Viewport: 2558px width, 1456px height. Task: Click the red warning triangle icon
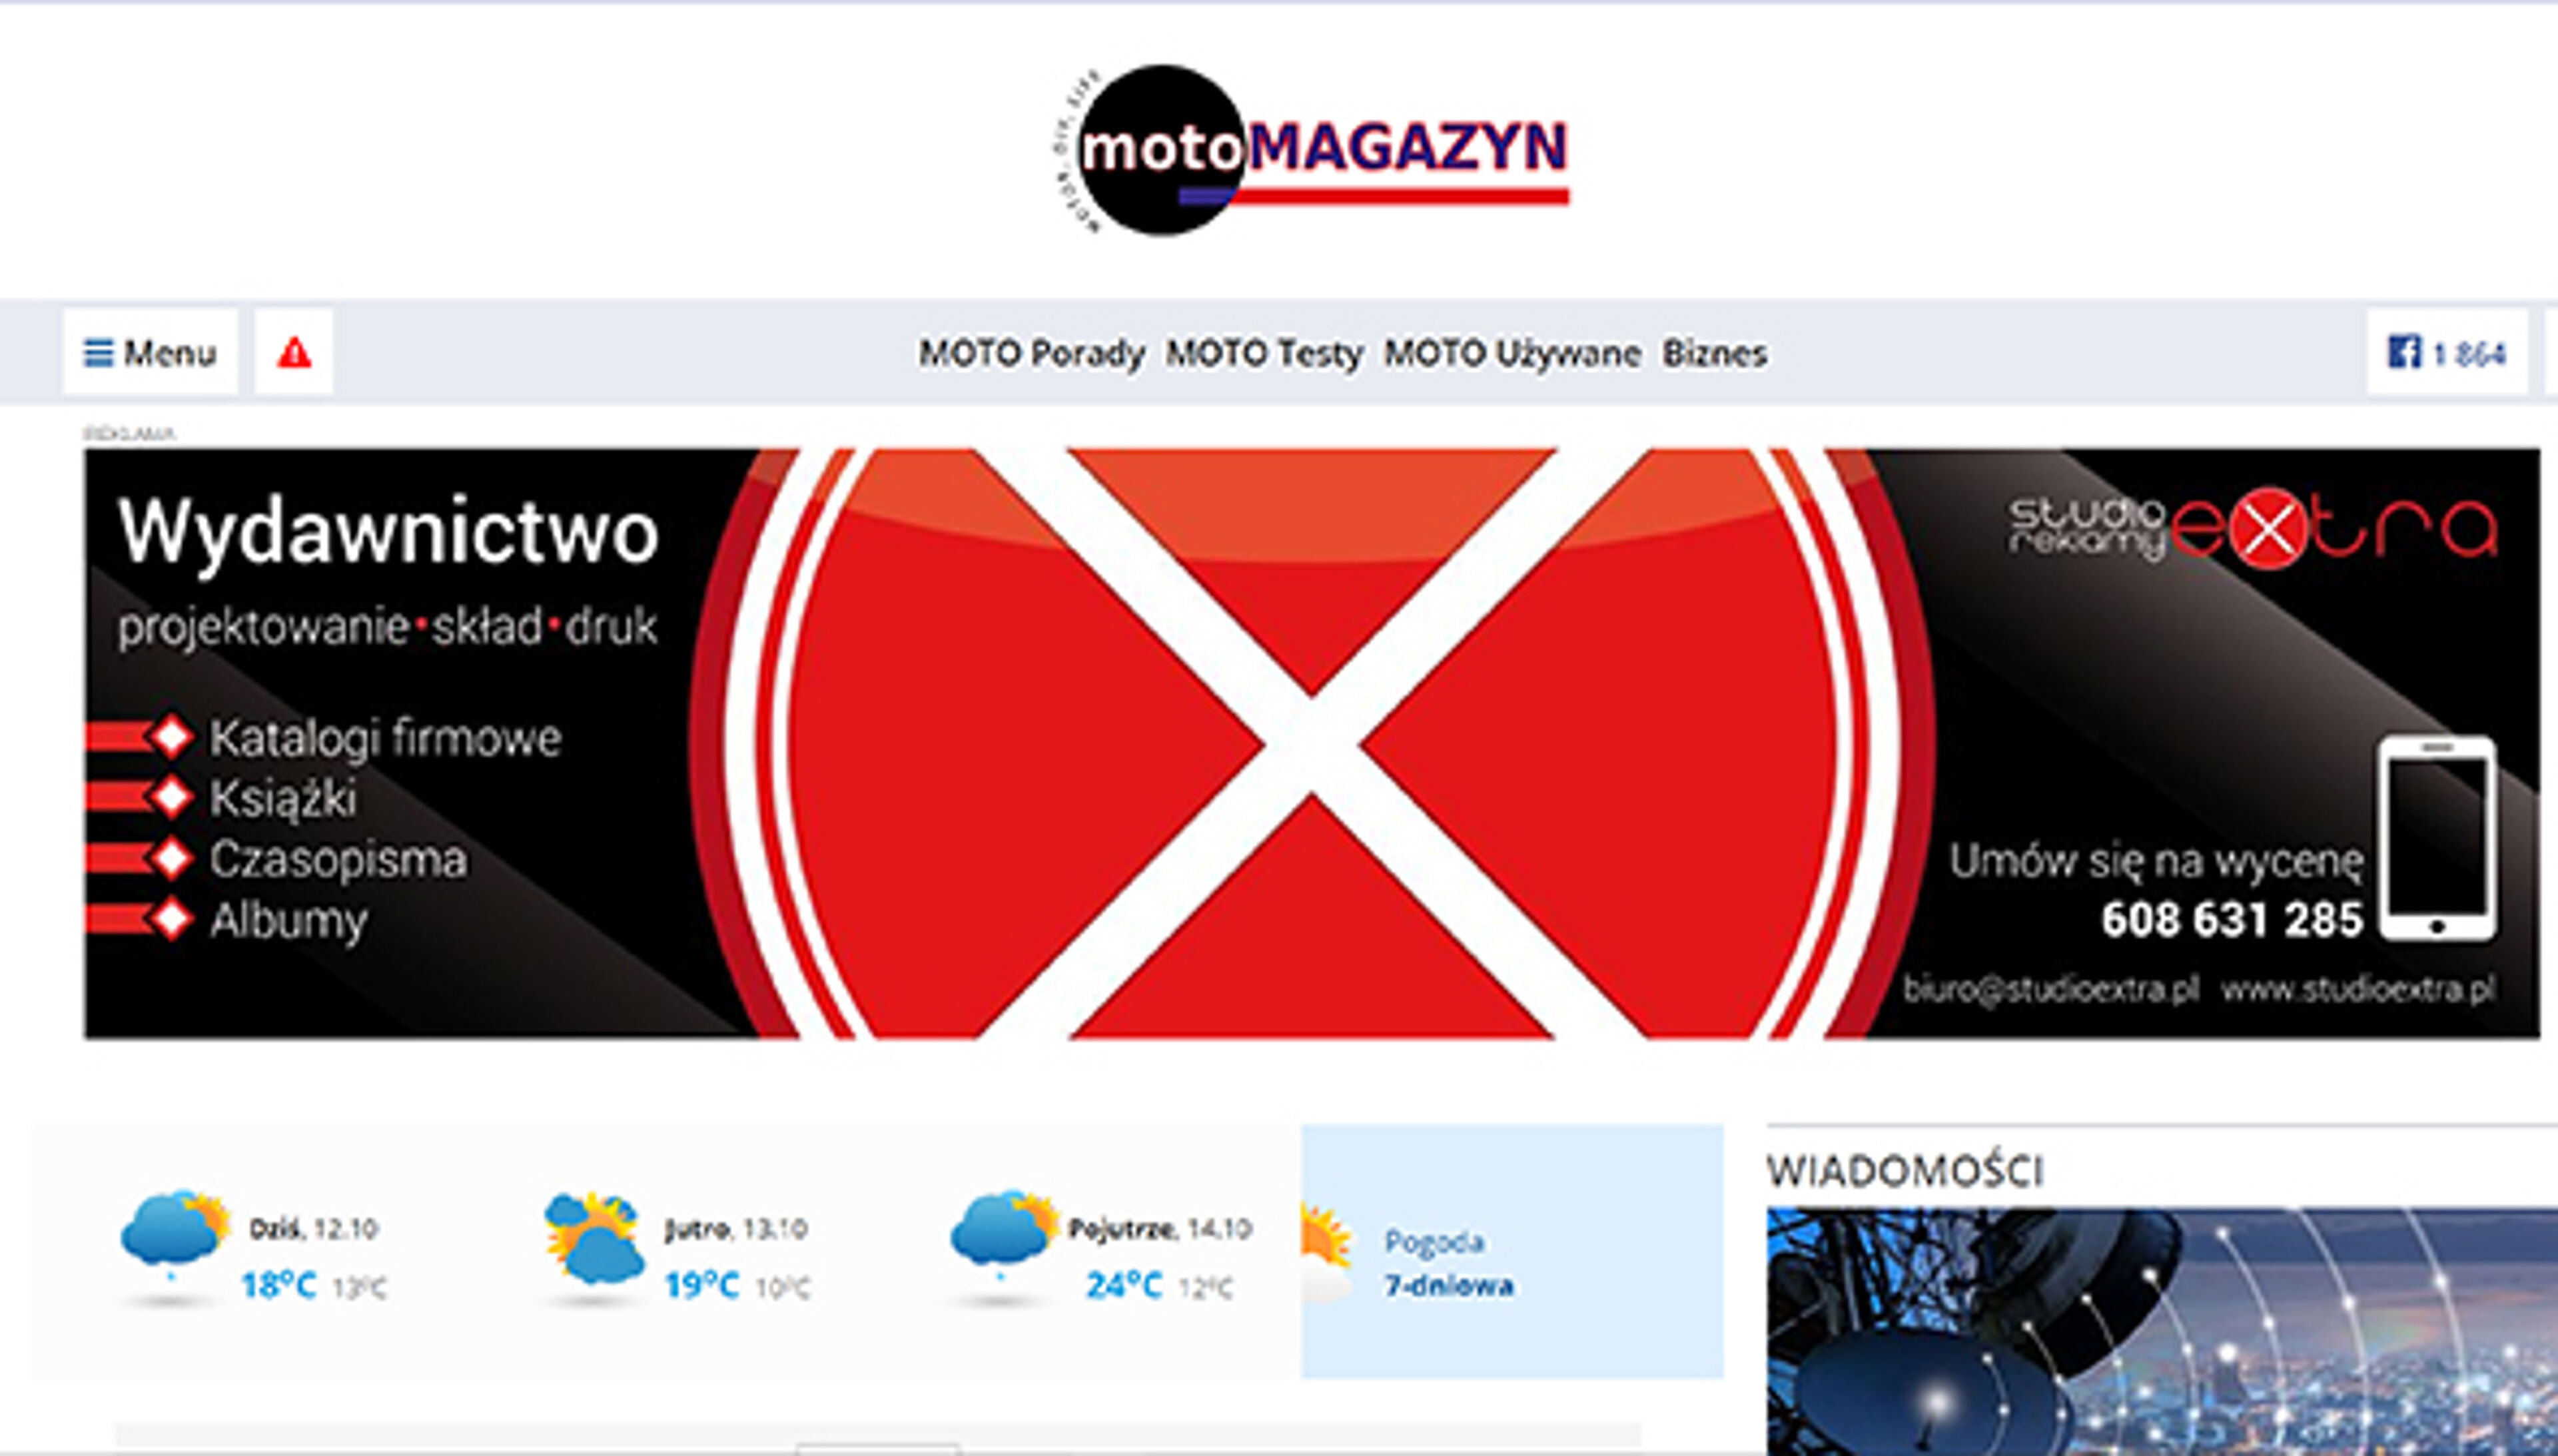(x=294, y=353)
